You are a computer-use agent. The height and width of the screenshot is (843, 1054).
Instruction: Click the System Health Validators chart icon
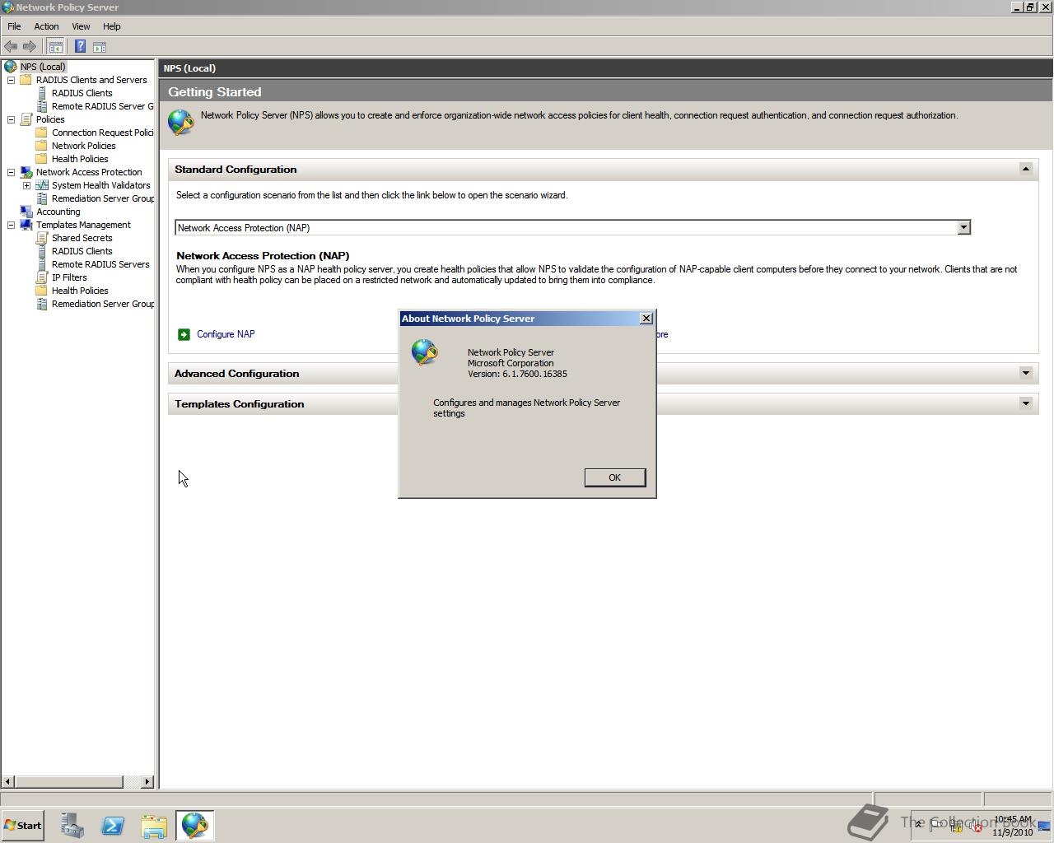[x=41, y=185]
